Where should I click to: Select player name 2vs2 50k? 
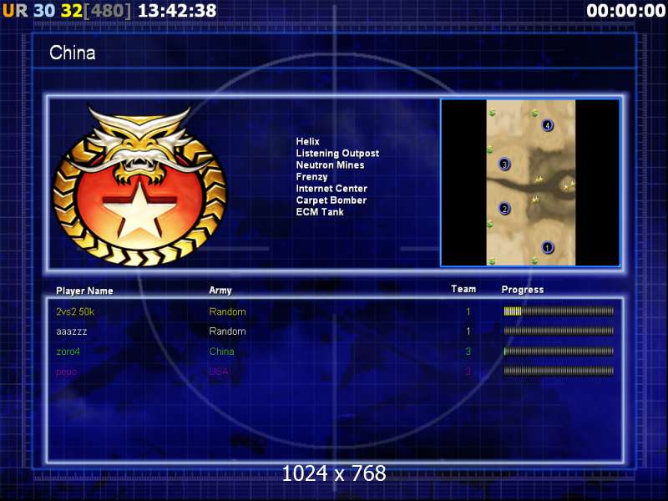tap(75, 311)
